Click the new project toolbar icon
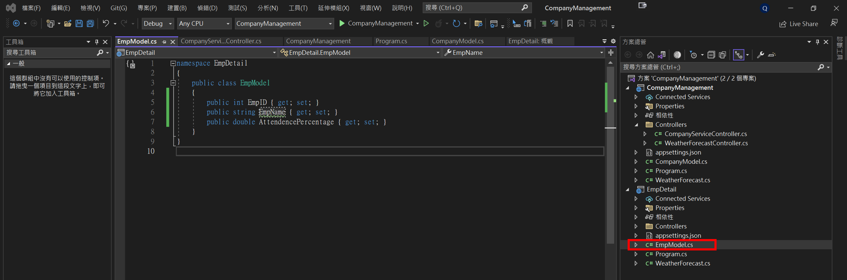The height and width of the screenshot is (280, 847). tap(50, 24)
